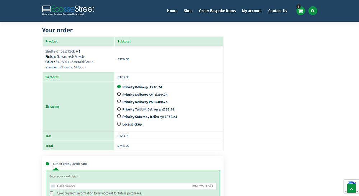Click the 5 Hoops value
Screen dimensions: 359x196
pos(80,67)
